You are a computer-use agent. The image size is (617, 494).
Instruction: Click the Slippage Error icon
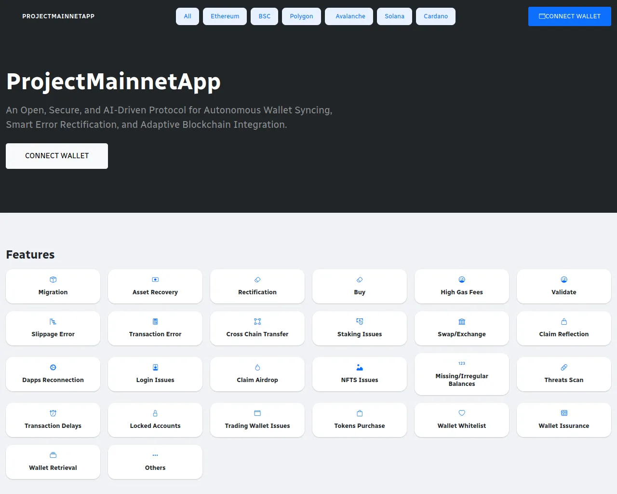[53, 322]
